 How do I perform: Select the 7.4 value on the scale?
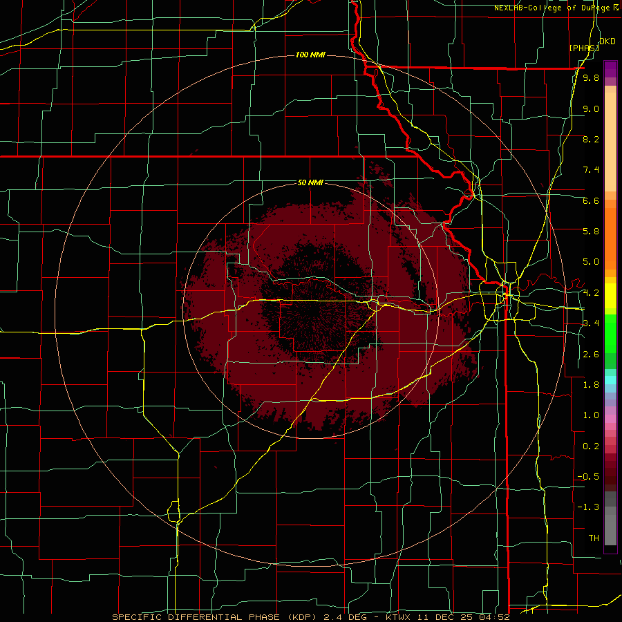(x=591, y=170)
